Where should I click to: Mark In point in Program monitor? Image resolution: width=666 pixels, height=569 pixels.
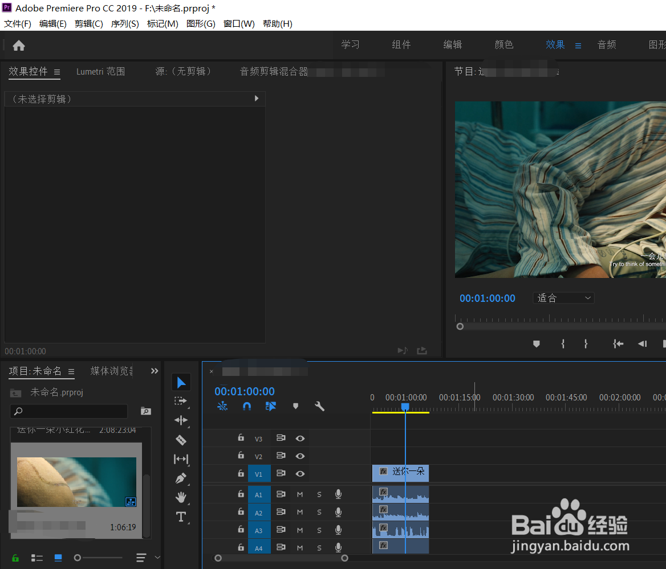click(x=563, y=343)
